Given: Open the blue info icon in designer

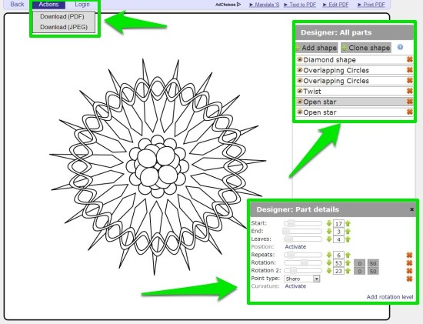Looking at the screenshot, I should 400,47.
